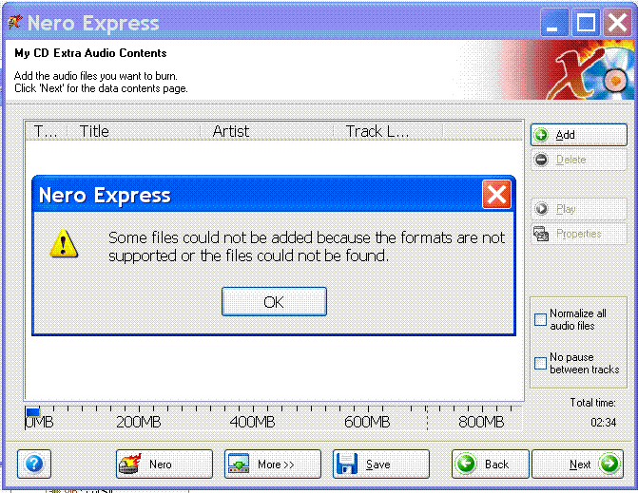Proceed with the green Next arrow
The width and height of the screenshot is (638, 493).
pos(609,464)
